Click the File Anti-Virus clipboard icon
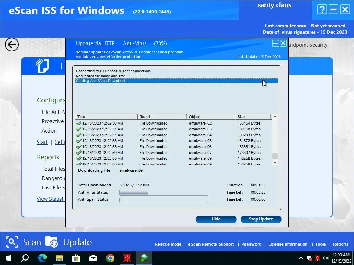354x265 pixels. 43,66
